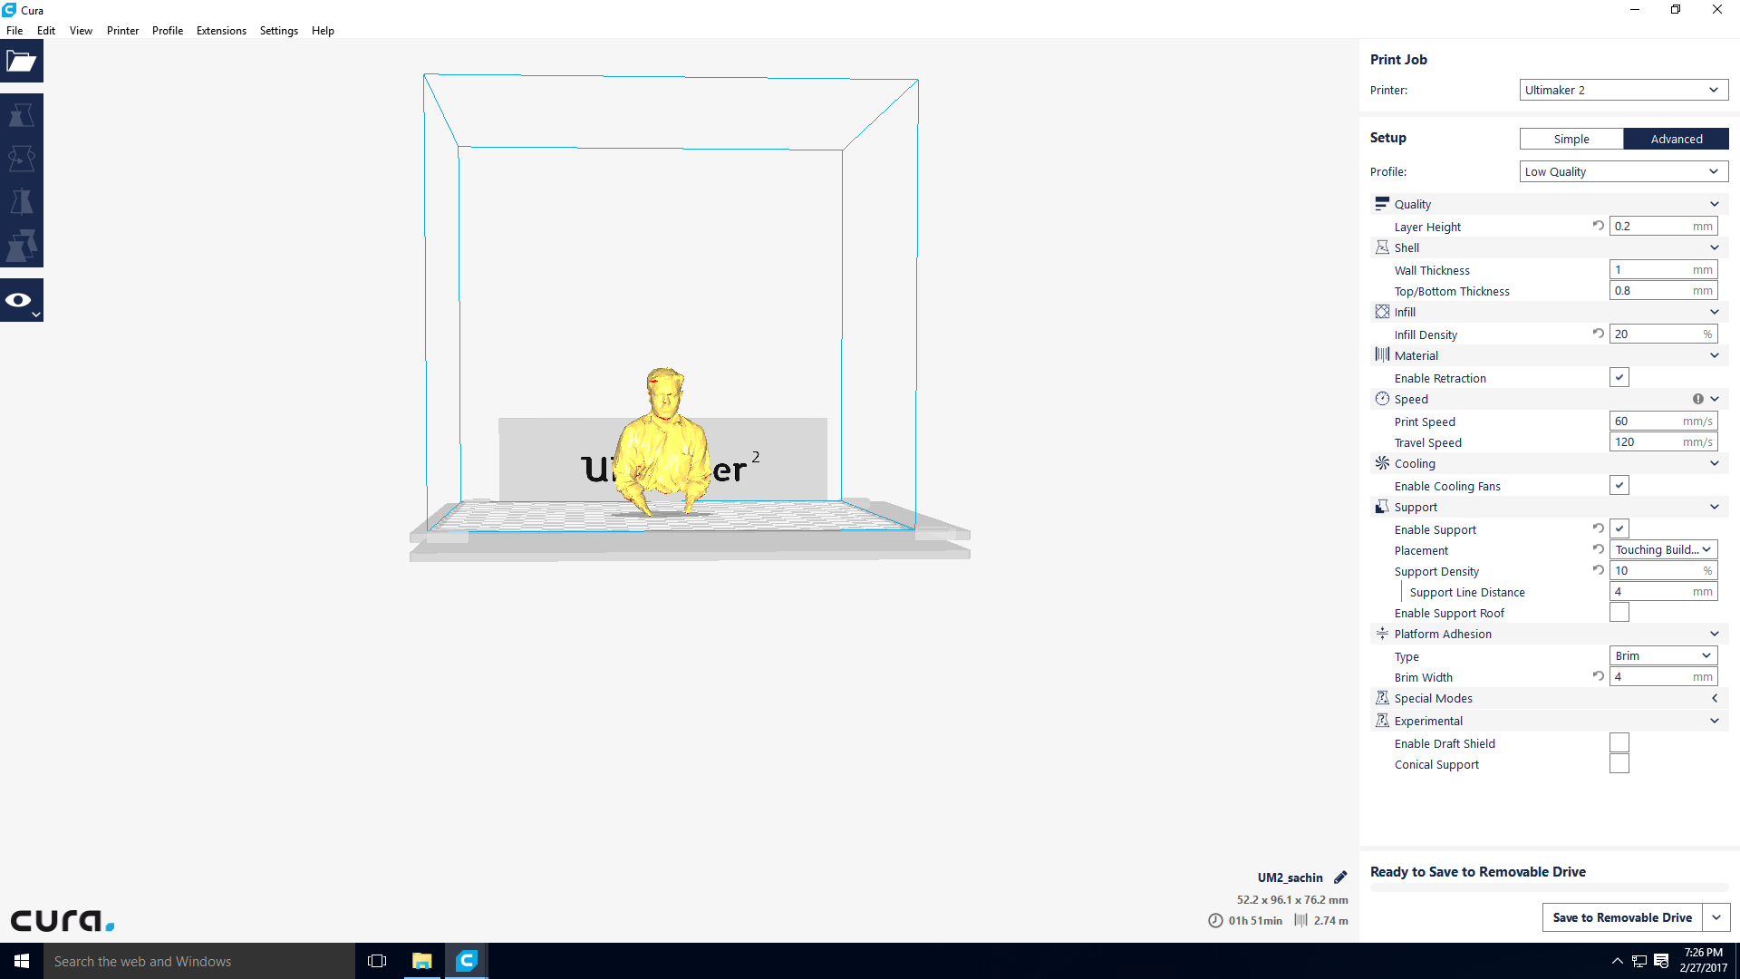Viewport: 1740px width, 979px height.
Task: Reset Support Density with revert arrow
Action: pyautogui.click(x=1599, y=570)
